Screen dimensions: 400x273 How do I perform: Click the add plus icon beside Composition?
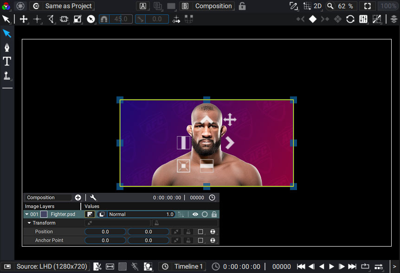click(78, 197)
